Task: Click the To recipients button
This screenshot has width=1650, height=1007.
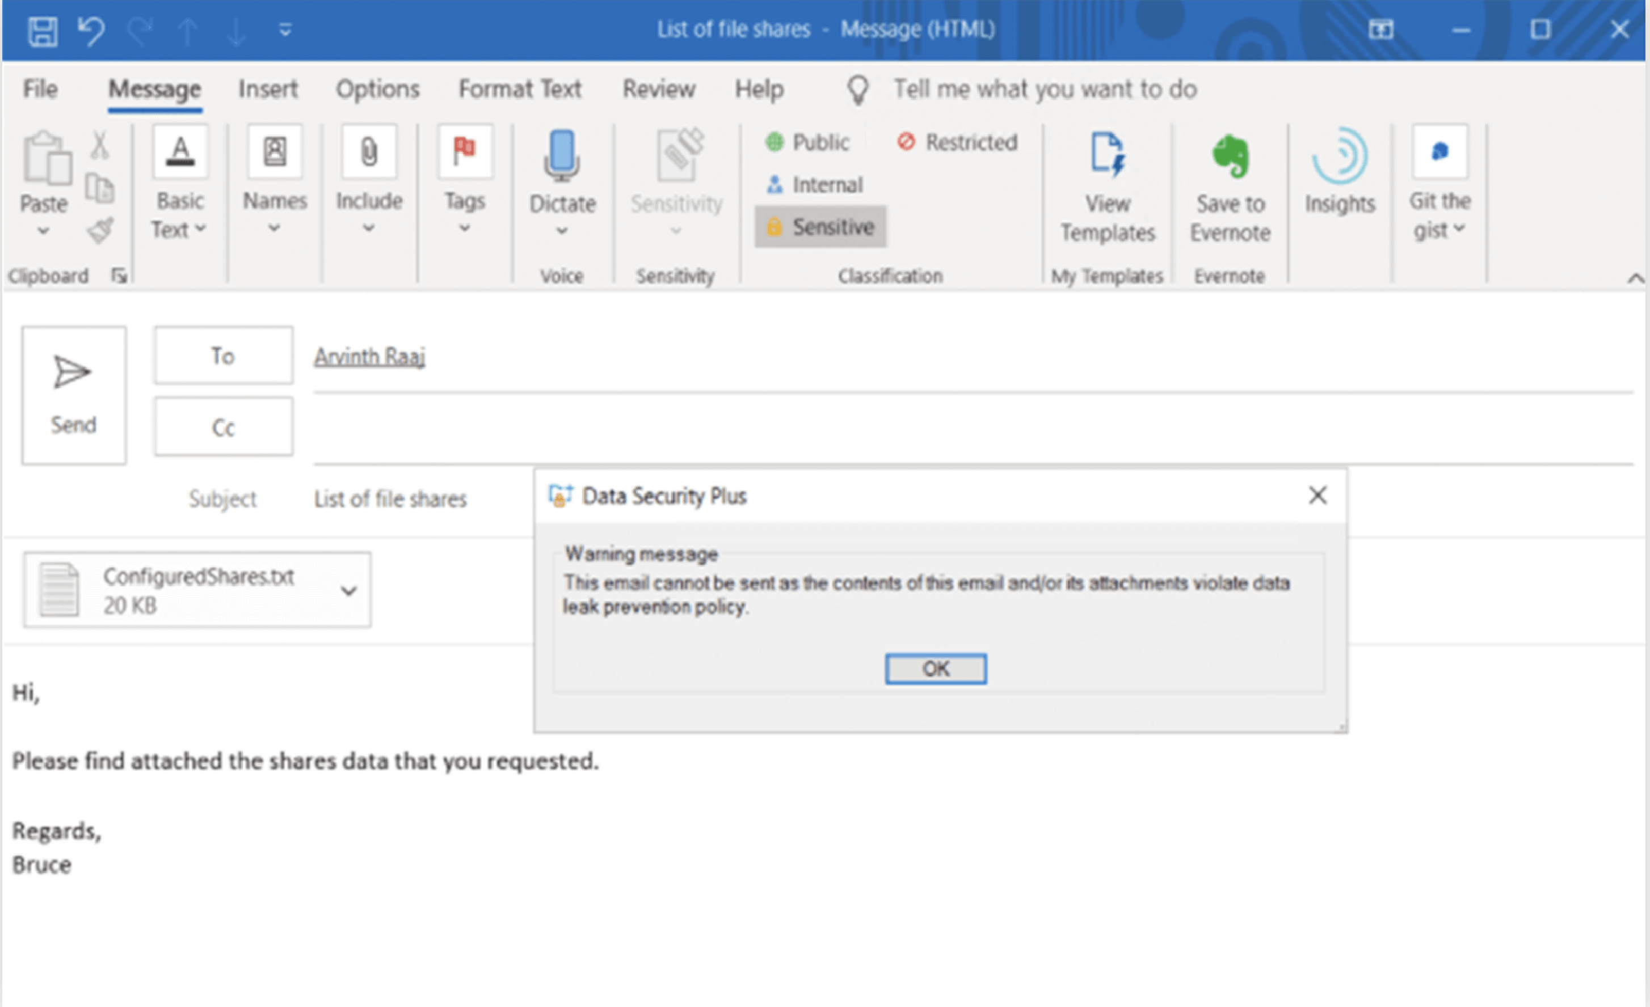Action: tap(223, 356)
